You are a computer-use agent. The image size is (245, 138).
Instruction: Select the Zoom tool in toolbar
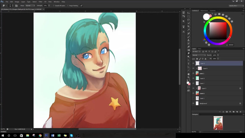(x=189, y=77)
